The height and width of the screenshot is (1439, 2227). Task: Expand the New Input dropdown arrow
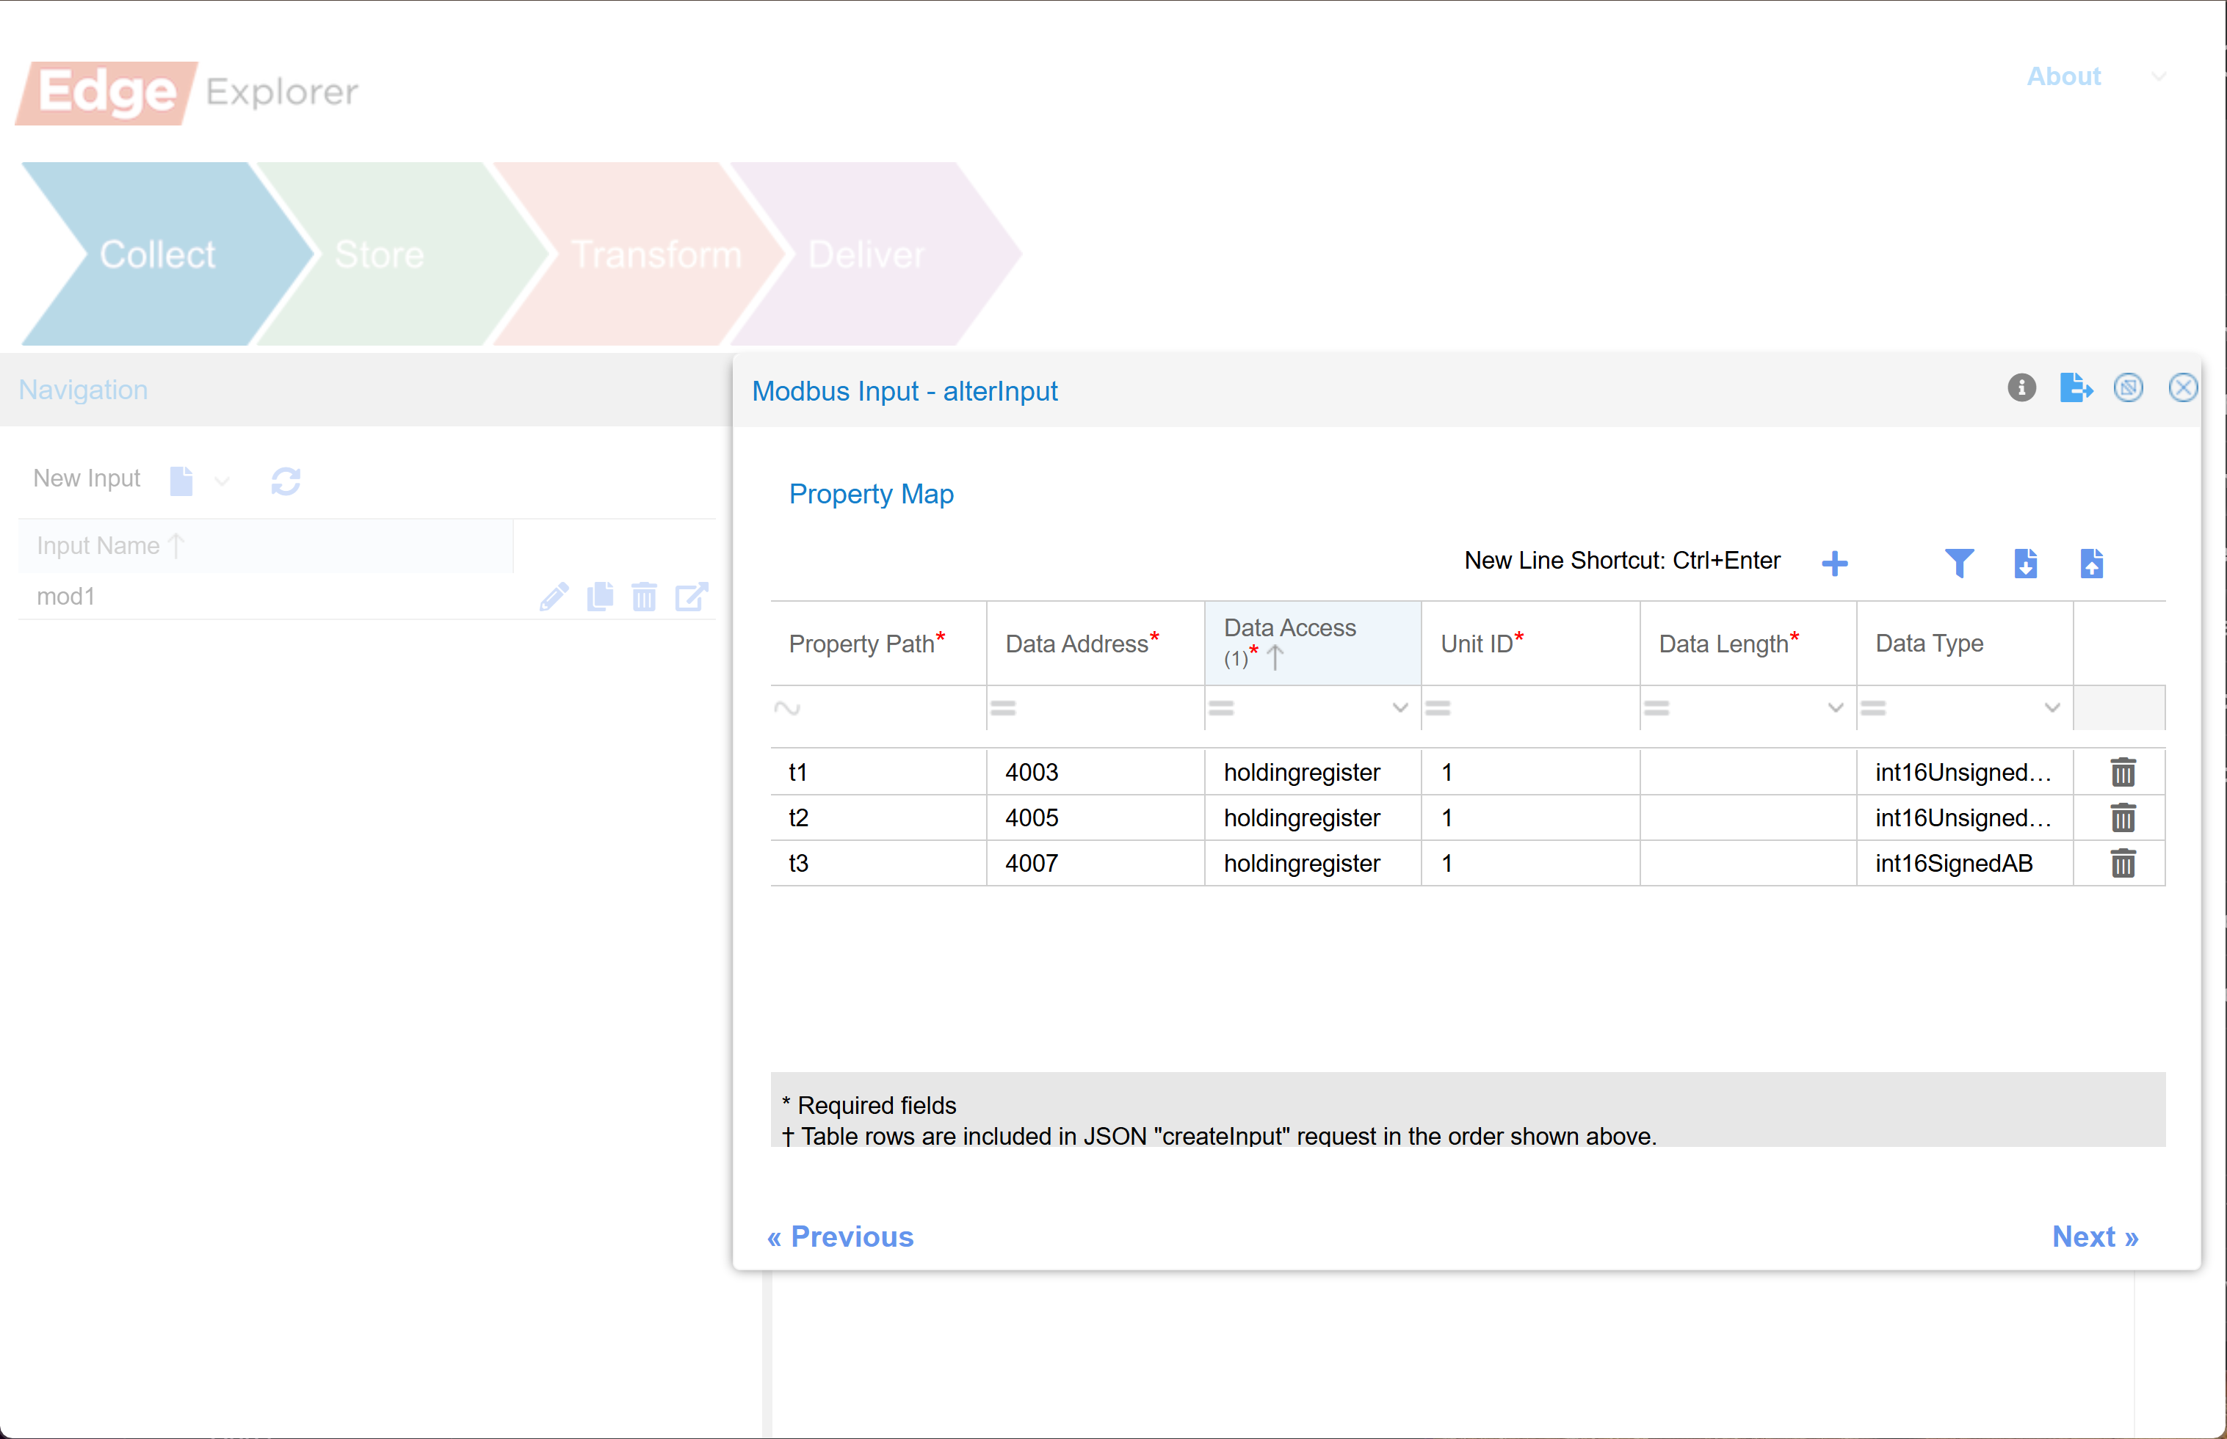222,481
